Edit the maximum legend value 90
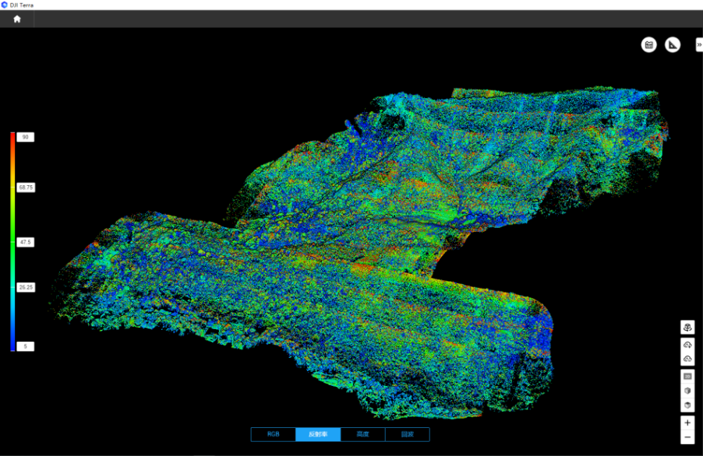 26,137
